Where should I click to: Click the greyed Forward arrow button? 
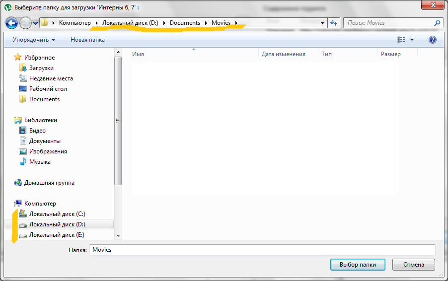pyautogui.click(x=25, y=23)
